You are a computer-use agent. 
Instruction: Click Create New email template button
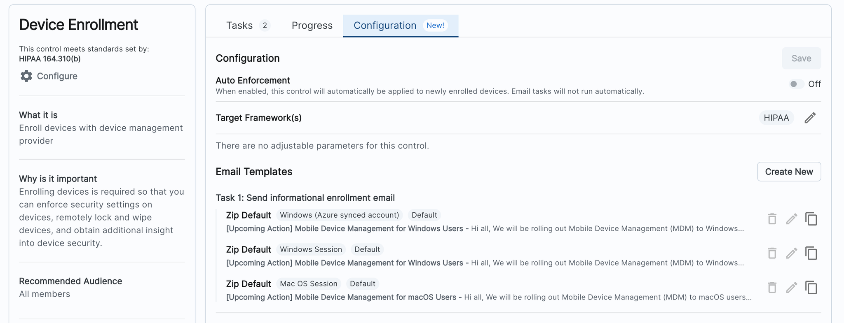tap(789, 172)
